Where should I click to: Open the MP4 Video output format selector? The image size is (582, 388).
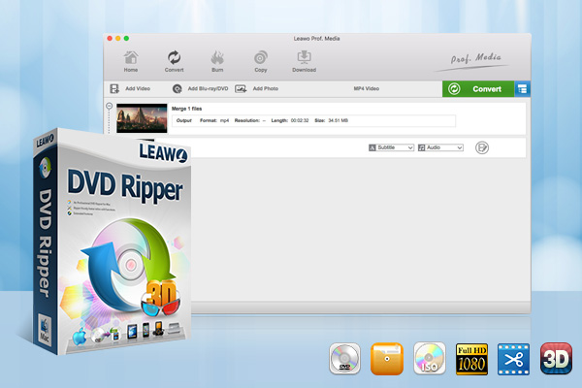[x=367, y=88]
